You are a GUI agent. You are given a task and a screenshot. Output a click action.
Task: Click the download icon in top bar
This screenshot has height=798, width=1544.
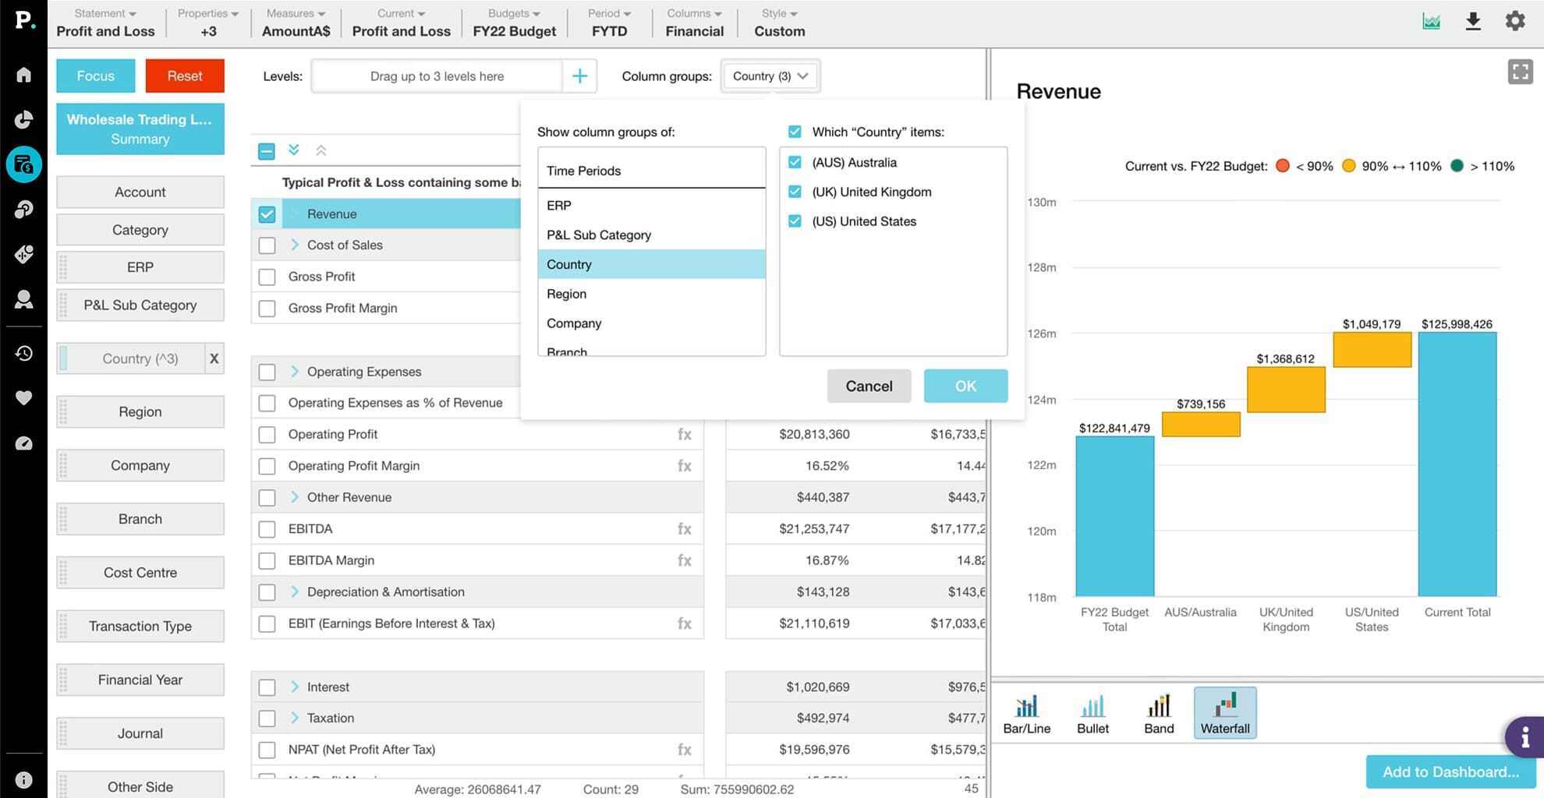pyautogui.click(x=1472, y=21)
